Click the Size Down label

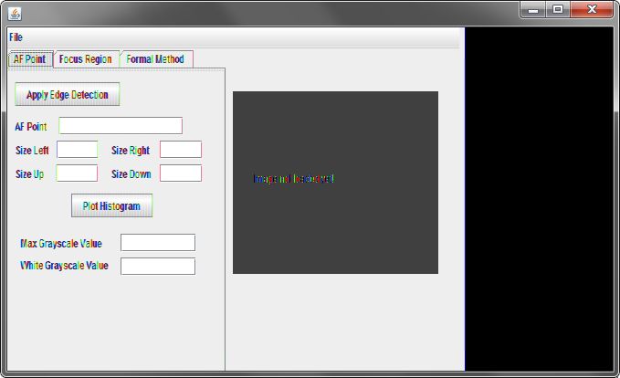tap(131, 174)
